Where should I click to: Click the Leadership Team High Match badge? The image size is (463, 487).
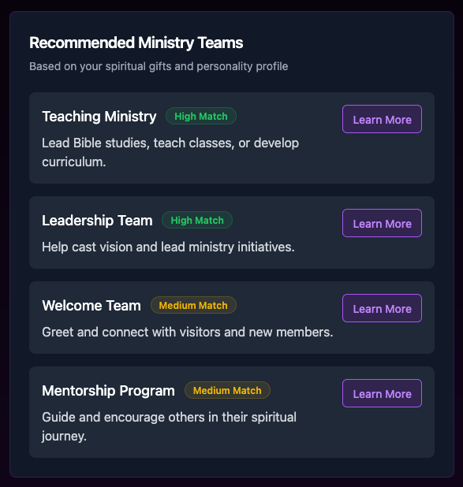[x=197, y=220]
